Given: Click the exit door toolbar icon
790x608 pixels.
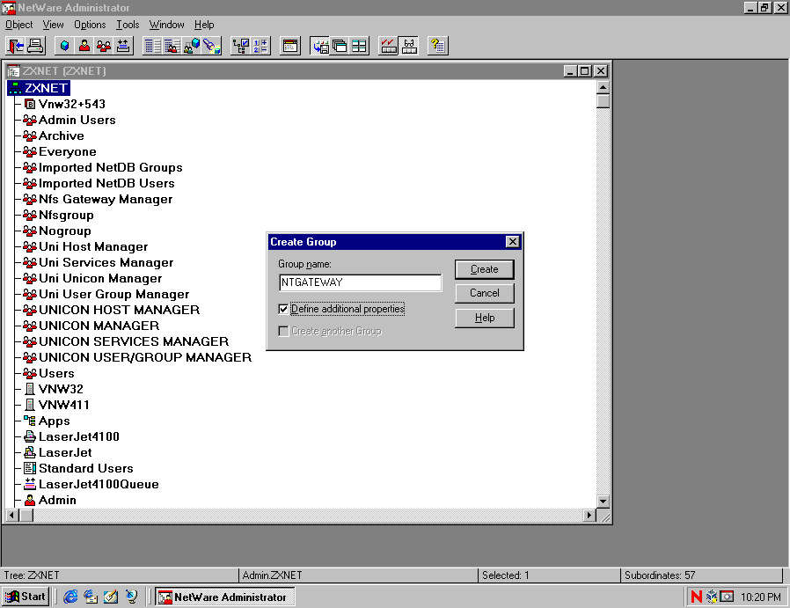Looking at the screenshot, I should tap(16, 46).
